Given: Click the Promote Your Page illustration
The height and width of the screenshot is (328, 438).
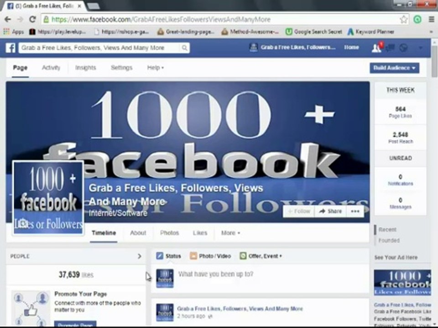Looking at the screenshot, I should click(x=31, y=308).
